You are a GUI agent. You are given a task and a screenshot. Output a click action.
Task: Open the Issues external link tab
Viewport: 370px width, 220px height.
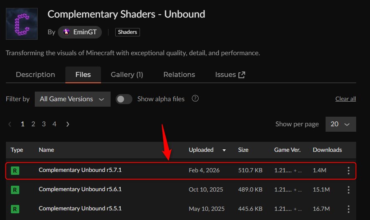pyautogui.click(x=230, y=75)
